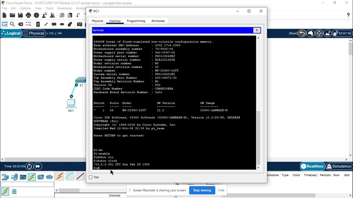
Task: Set tiled background mountain icon
Action: 328,33
